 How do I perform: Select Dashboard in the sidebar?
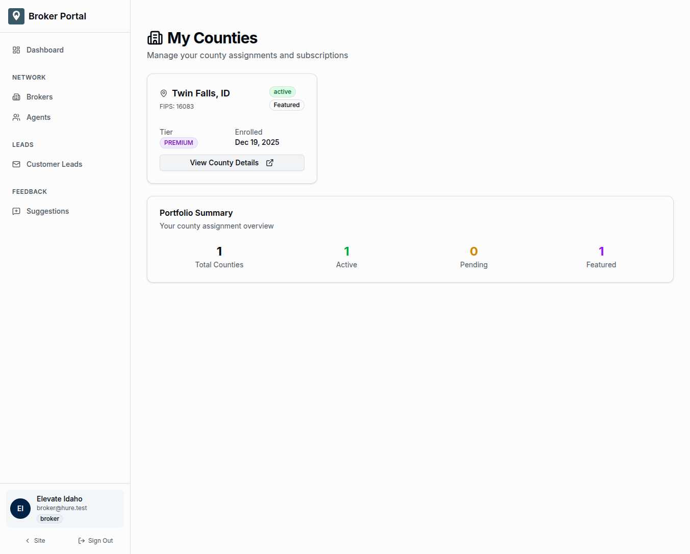(45, 49)
